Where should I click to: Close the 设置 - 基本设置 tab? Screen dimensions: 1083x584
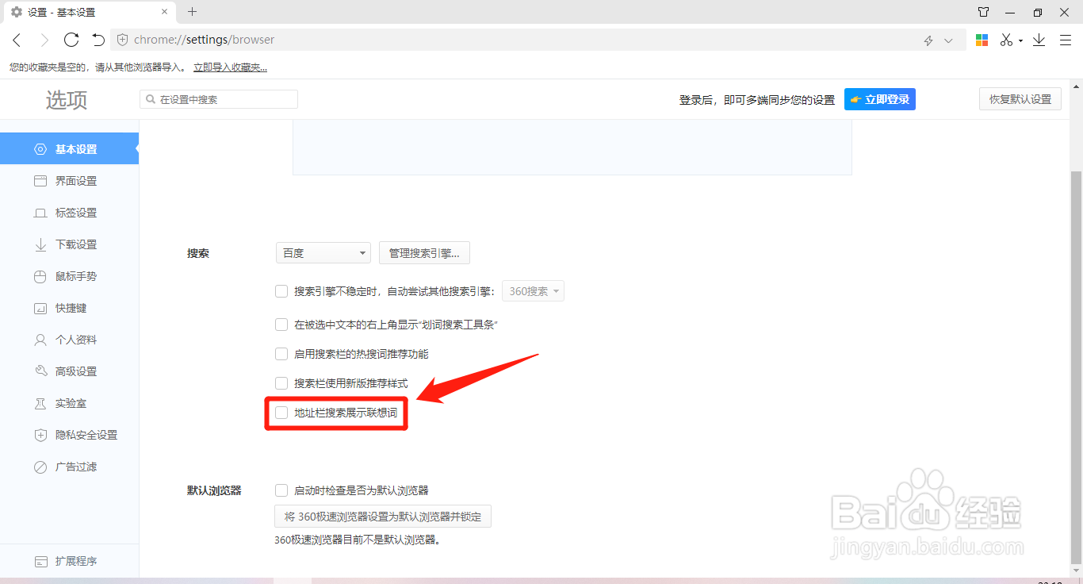(x=165, y=12)
